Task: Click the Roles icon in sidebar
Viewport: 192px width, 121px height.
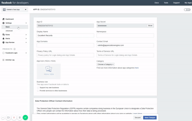Action: click(x=4, y=35)
